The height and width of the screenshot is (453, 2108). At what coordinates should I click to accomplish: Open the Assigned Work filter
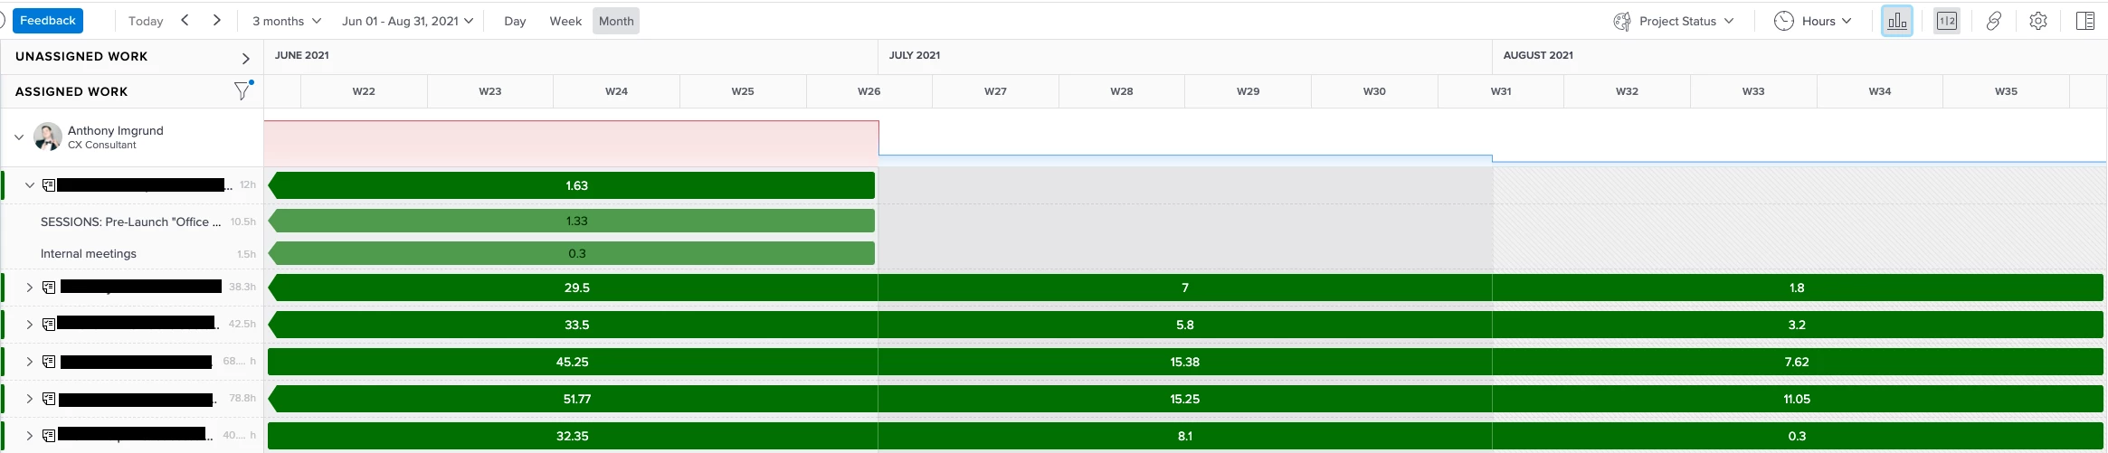pos(242,90)
